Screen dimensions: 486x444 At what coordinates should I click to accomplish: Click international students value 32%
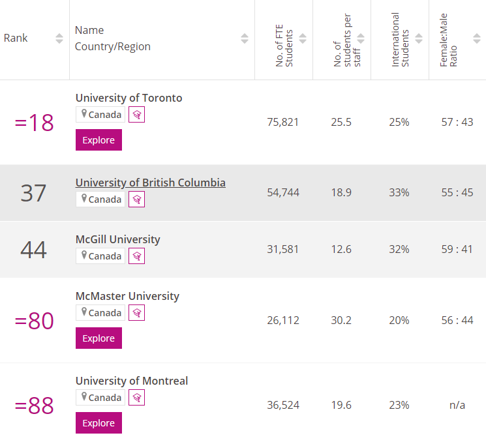[x=399, y=250]
